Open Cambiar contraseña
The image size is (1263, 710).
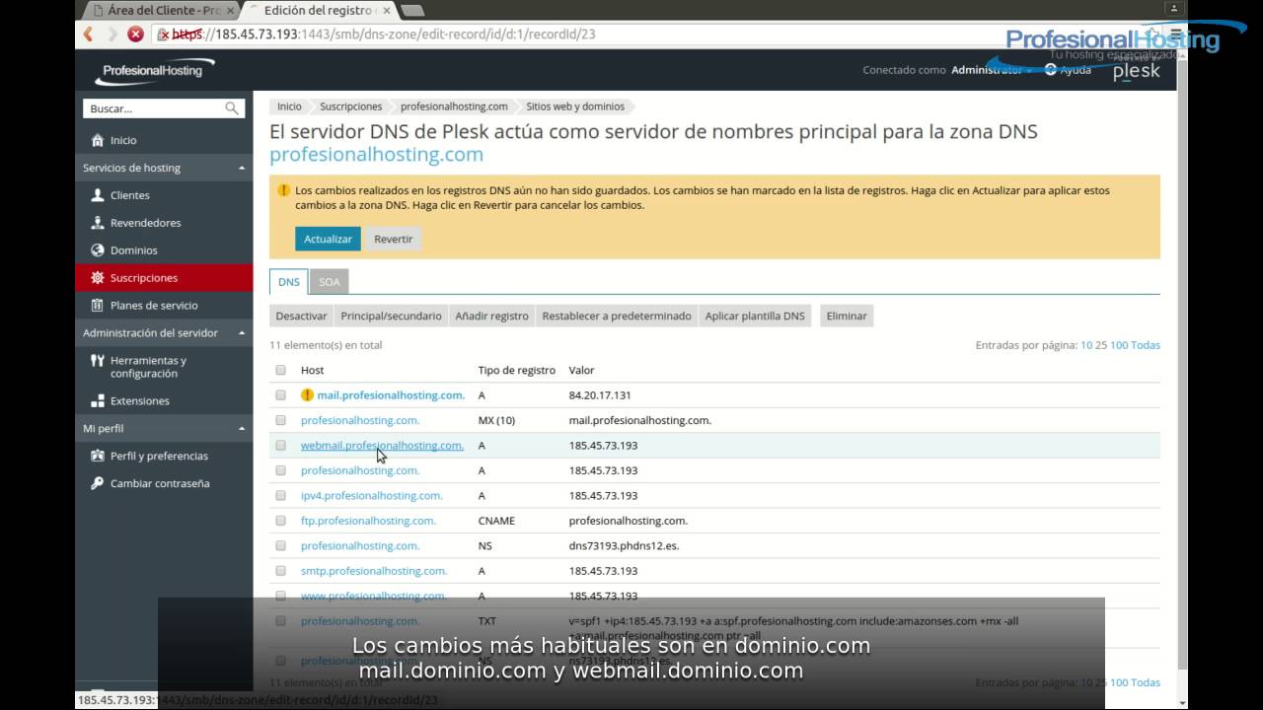coord(160,484)
